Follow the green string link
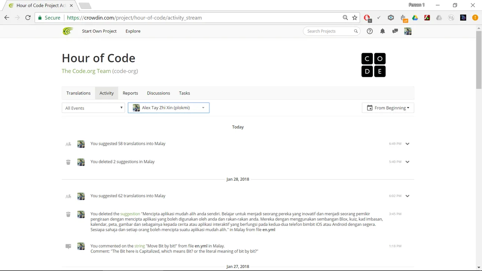Screen dimensions: 482x271 point(140,246)
